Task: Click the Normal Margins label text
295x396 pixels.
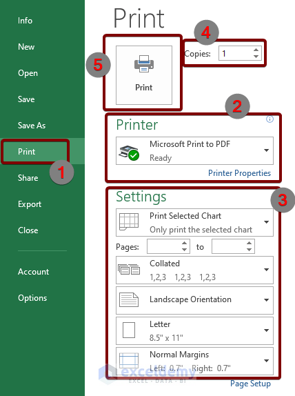Action: coord(179,355)
